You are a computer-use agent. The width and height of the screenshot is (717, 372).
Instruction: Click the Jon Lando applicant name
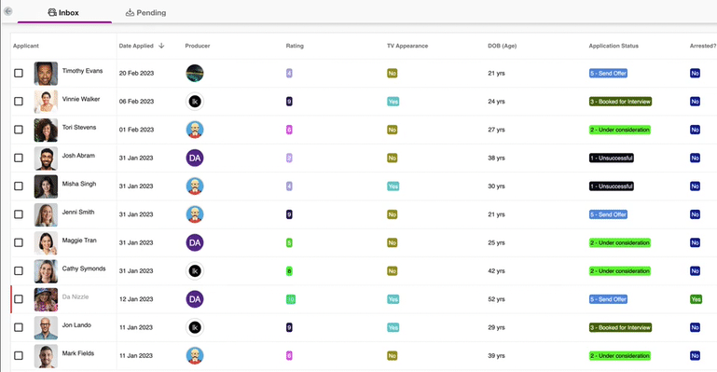pos(76,325)
